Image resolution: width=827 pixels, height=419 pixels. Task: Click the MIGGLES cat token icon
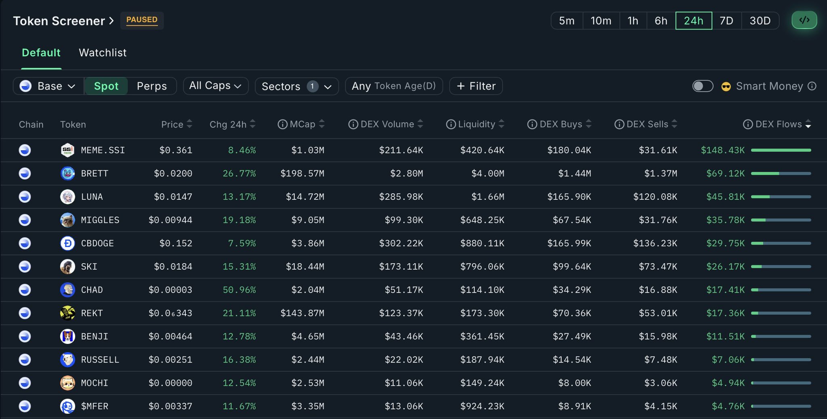pyautogui.click(x=67, y=220)
